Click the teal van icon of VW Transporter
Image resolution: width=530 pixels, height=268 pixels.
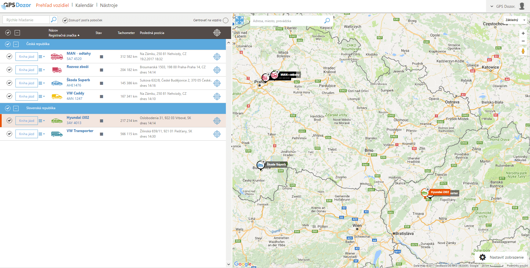tap(57, 134)
